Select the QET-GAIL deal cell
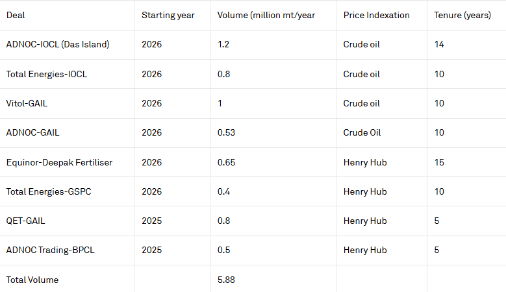Viewport: 506px width, 292px height. 25,221
